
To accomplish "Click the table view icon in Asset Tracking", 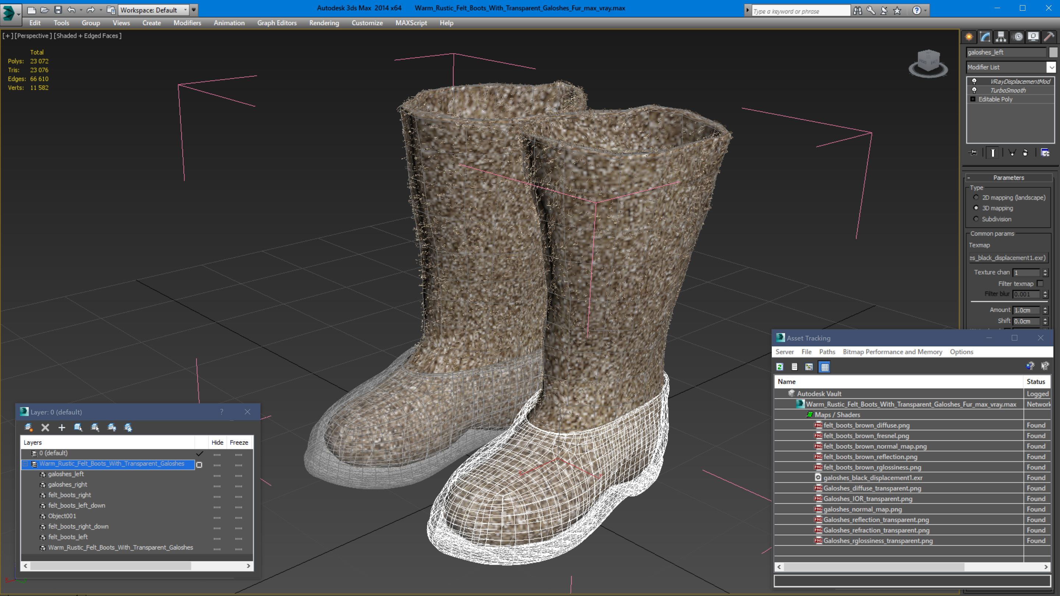I will 824,367.
